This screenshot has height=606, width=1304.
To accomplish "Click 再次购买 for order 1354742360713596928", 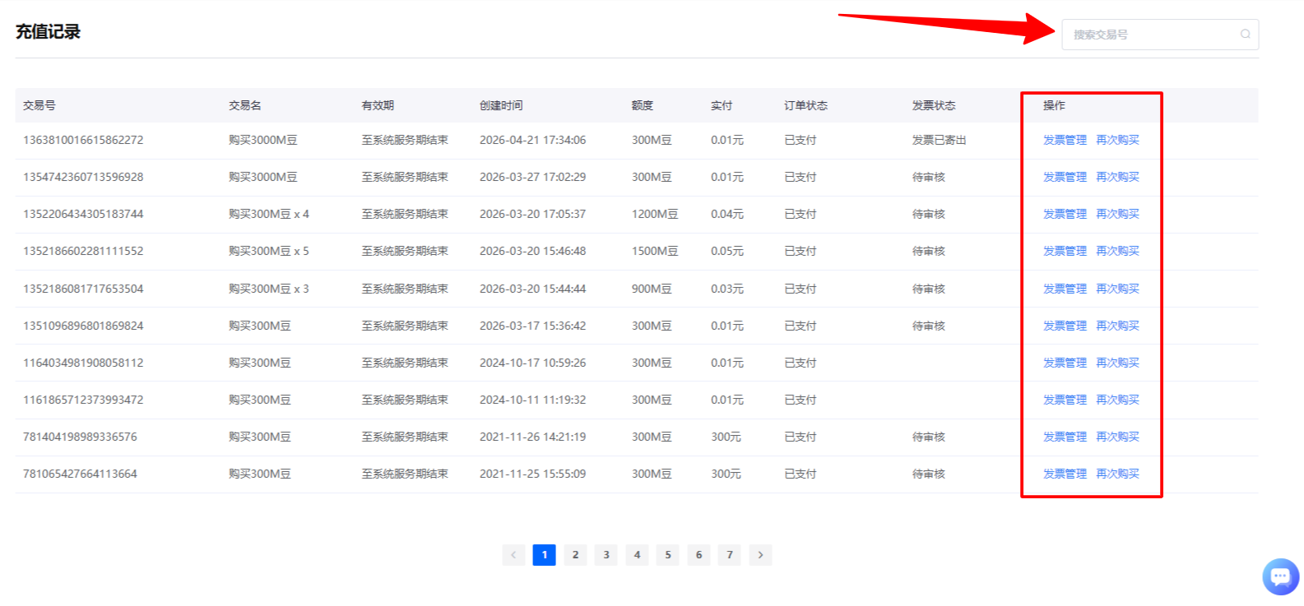I will [x=1117, y=177].
